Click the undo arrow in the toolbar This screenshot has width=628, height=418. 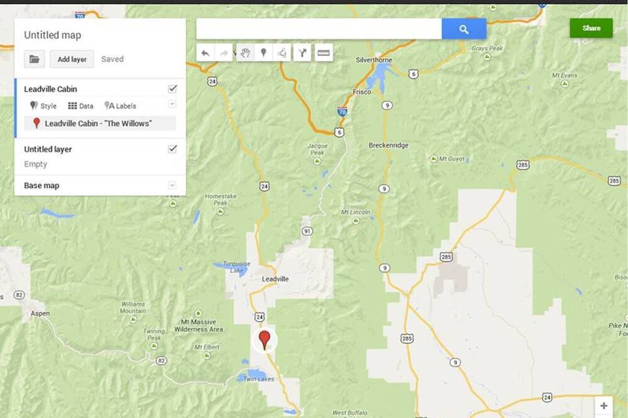(205, 53)
